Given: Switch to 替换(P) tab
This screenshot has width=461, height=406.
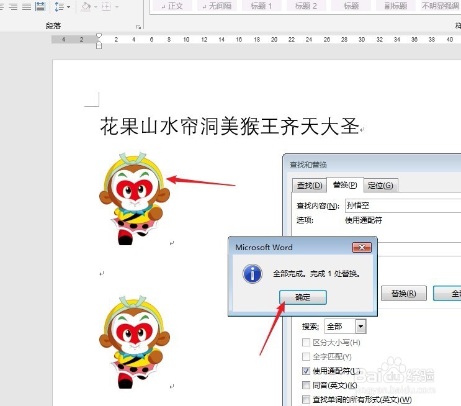Looking at the screenshot, I should coord(345,185).
